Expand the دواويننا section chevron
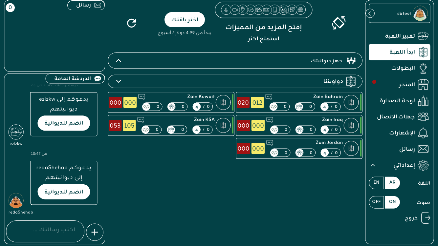The height and width of the screenshot is (246, 438). click(x=119, y=81)
